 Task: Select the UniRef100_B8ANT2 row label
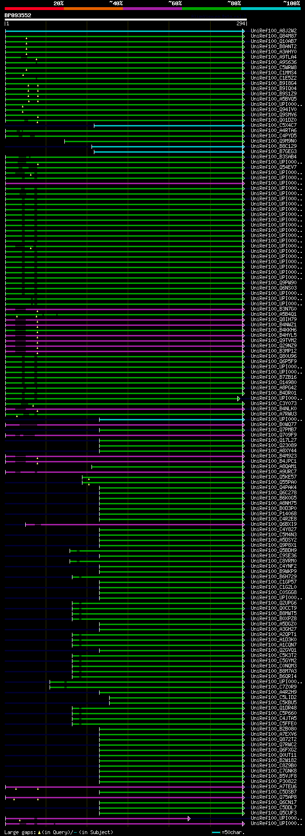(x=273, y=47)
